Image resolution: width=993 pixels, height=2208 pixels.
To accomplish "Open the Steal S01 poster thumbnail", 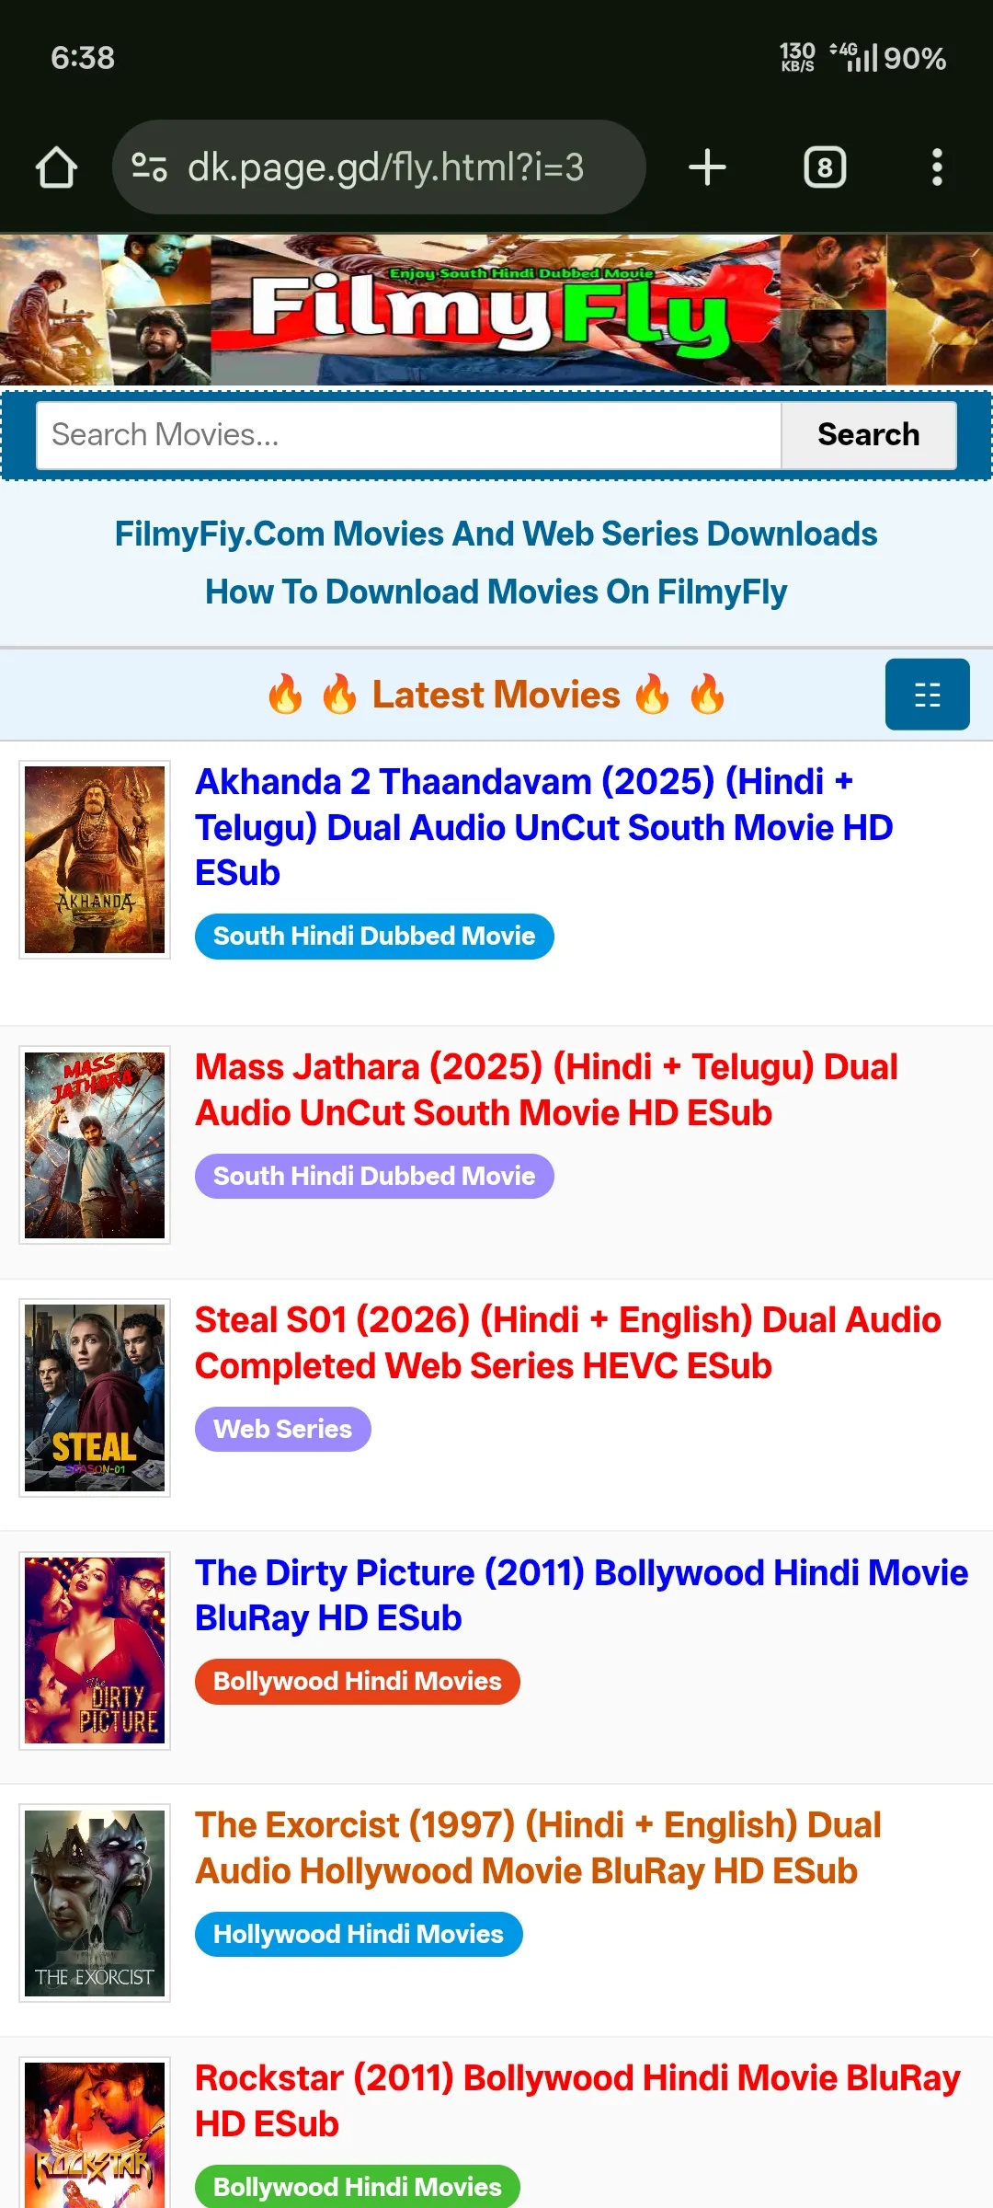I will (x=95, y=1397).
